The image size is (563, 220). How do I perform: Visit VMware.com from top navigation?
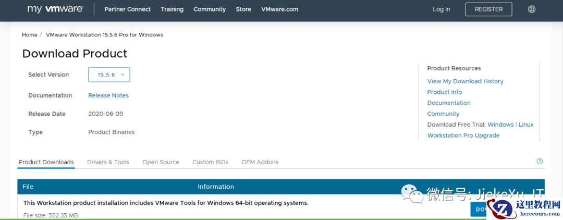click(280, 9)
